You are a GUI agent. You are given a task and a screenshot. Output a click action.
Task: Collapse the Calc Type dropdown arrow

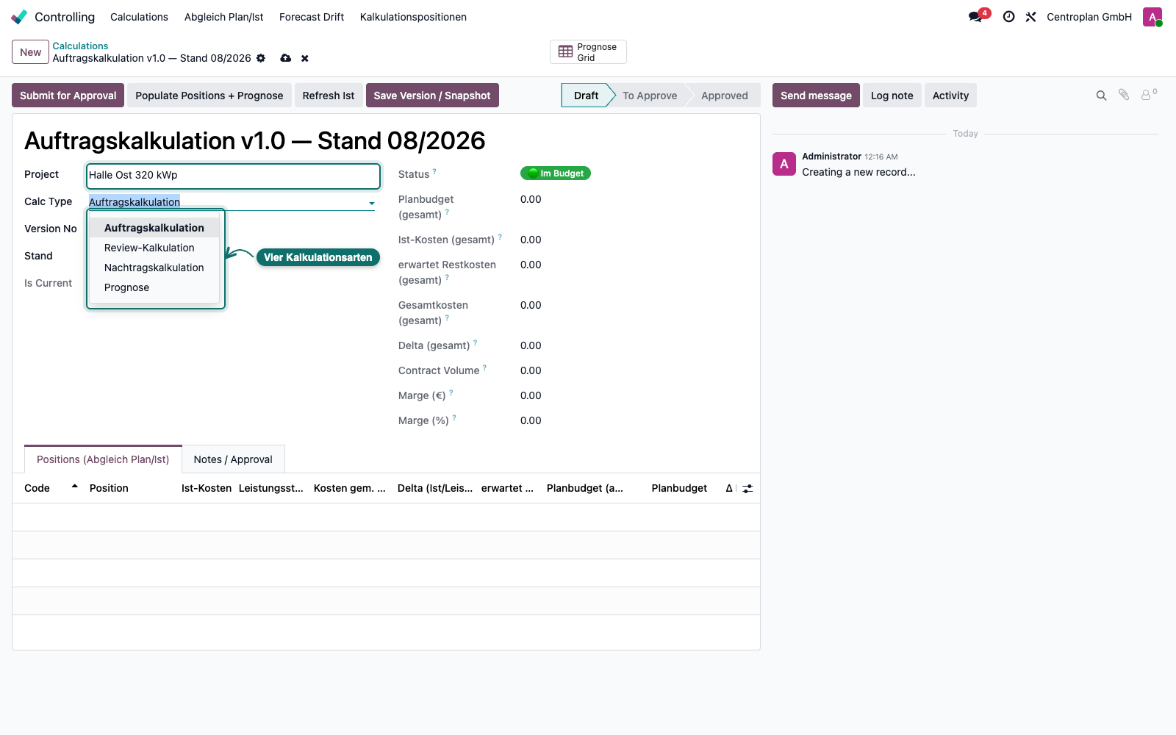[372, 203]
